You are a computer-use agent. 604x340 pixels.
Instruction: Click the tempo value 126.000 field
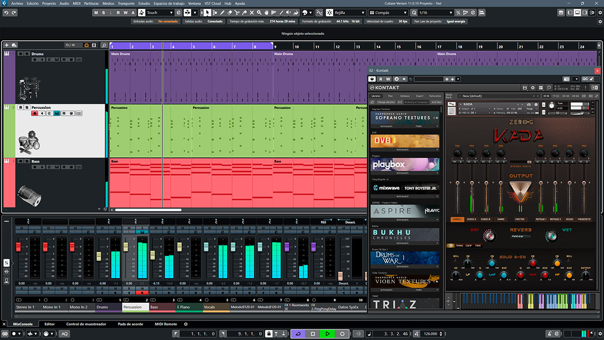click(x=430, y=334)
